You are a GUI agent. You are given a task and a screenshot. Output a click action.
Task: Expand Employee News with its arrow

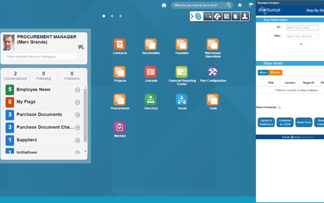[x=77, y=90]
